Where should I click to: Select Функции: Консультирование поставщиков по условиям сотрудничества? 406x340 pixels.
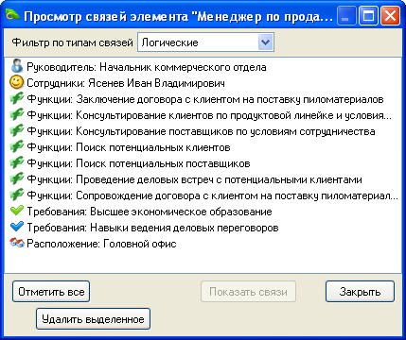coord(201,131)
